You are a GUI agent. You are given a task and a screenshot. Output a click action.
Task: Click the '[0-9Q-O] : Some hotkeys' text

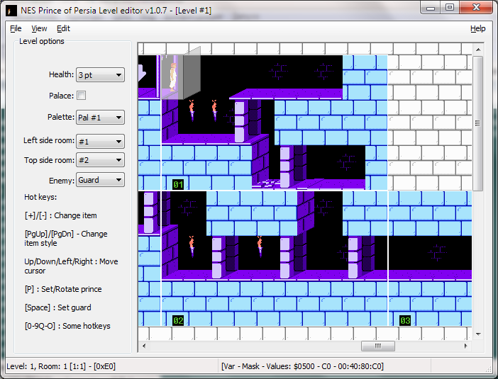pos(67,326)
